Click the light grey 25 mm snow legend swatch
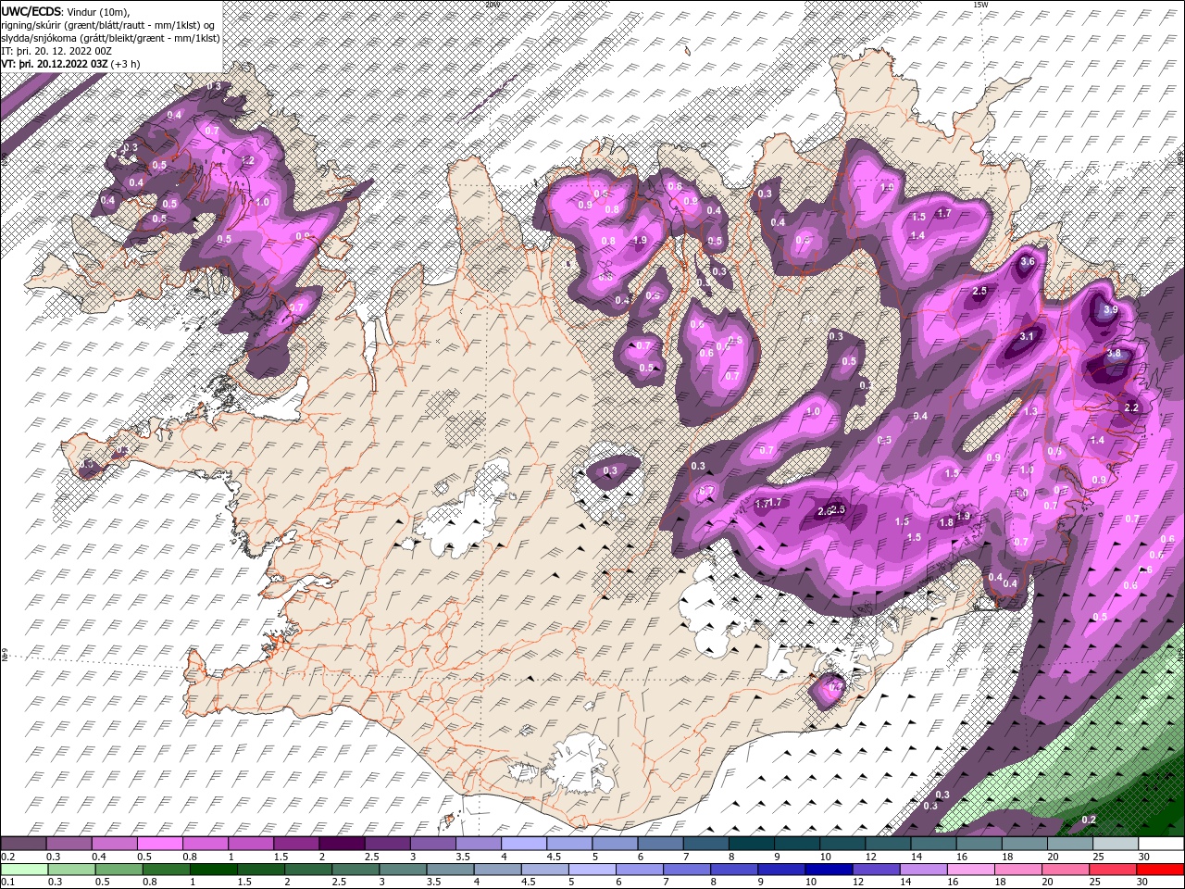The height and width of the screenshot is (889, 1185). pos(1116,844)
